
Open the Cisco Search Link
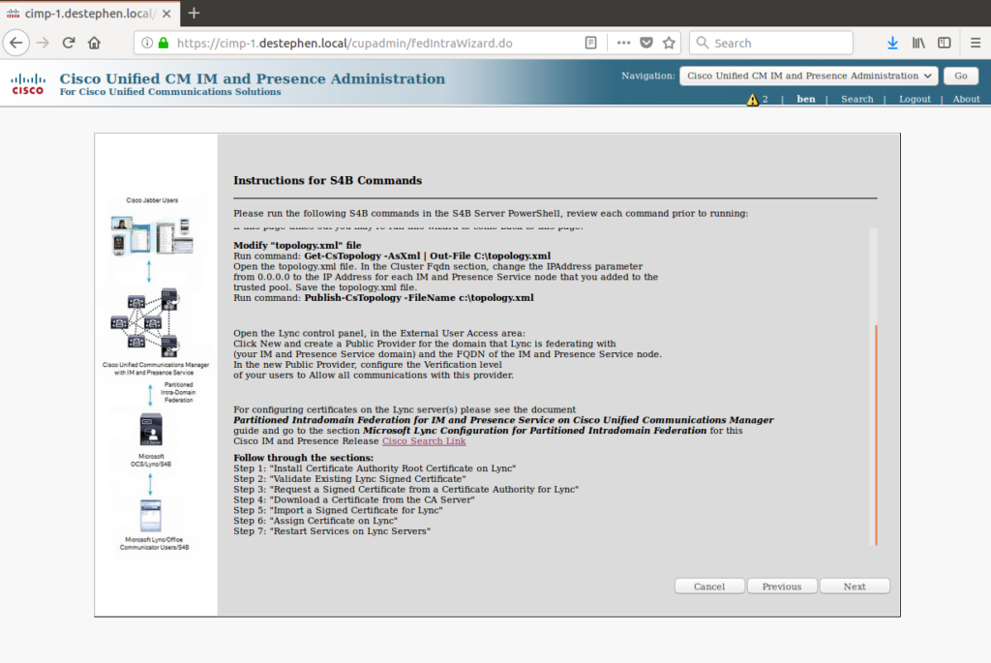424,441
